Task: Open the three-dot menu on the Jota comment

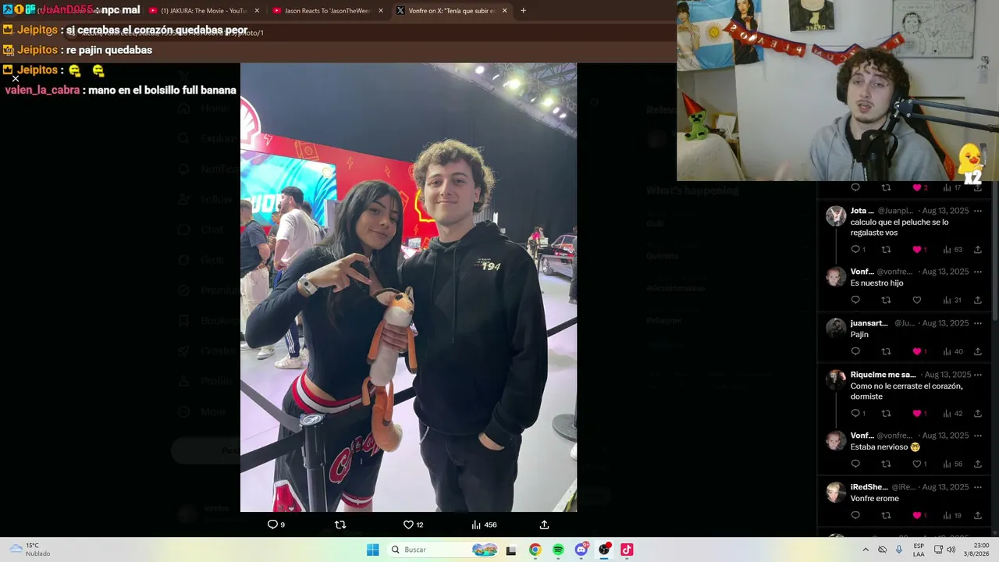Action: (977, 211)
